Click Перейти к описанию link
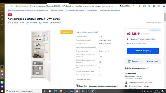Image resolution: width=166 pixels, height=93 pixels. point(83,79)
